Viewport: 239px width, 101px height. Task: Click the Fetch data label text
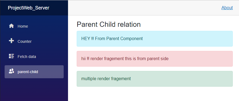coord(27,57)
